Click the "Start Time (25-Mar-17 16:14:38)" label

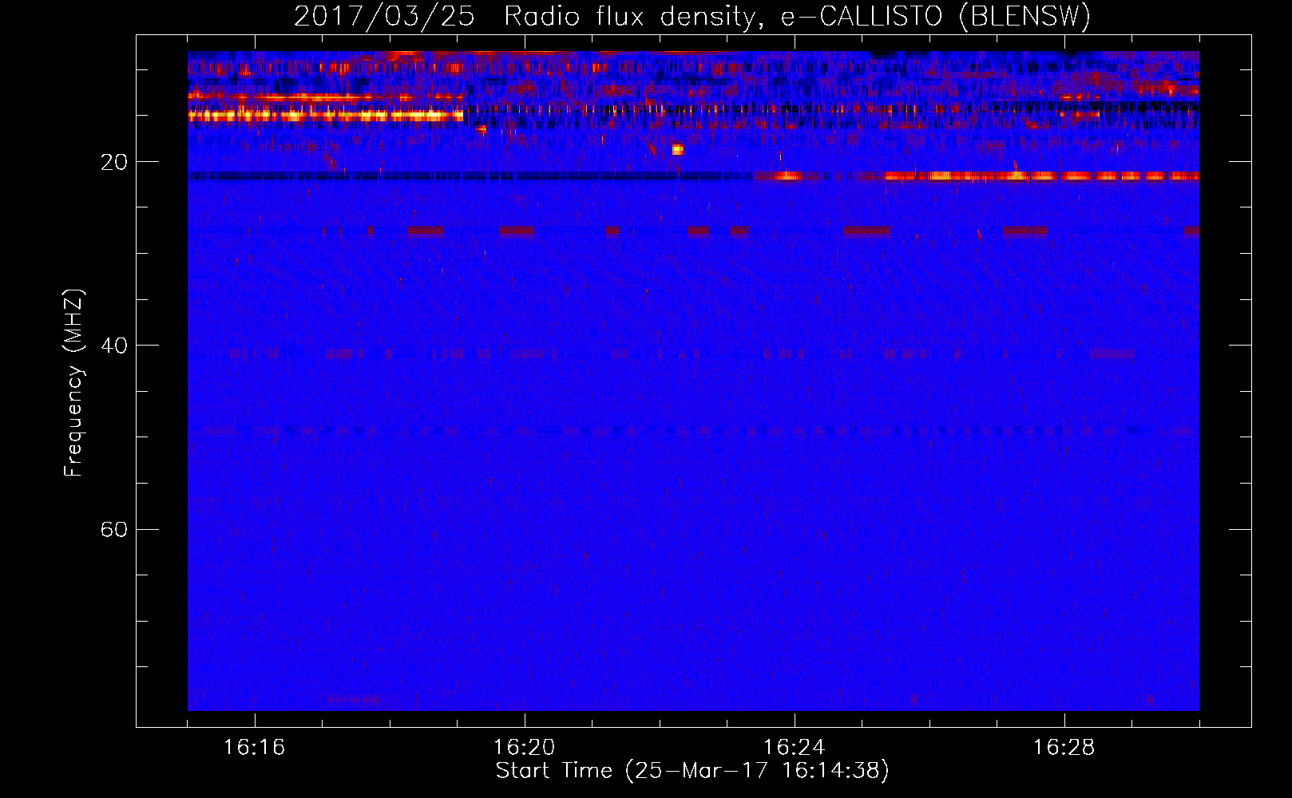pyautogui.click(x=692, y=771)
